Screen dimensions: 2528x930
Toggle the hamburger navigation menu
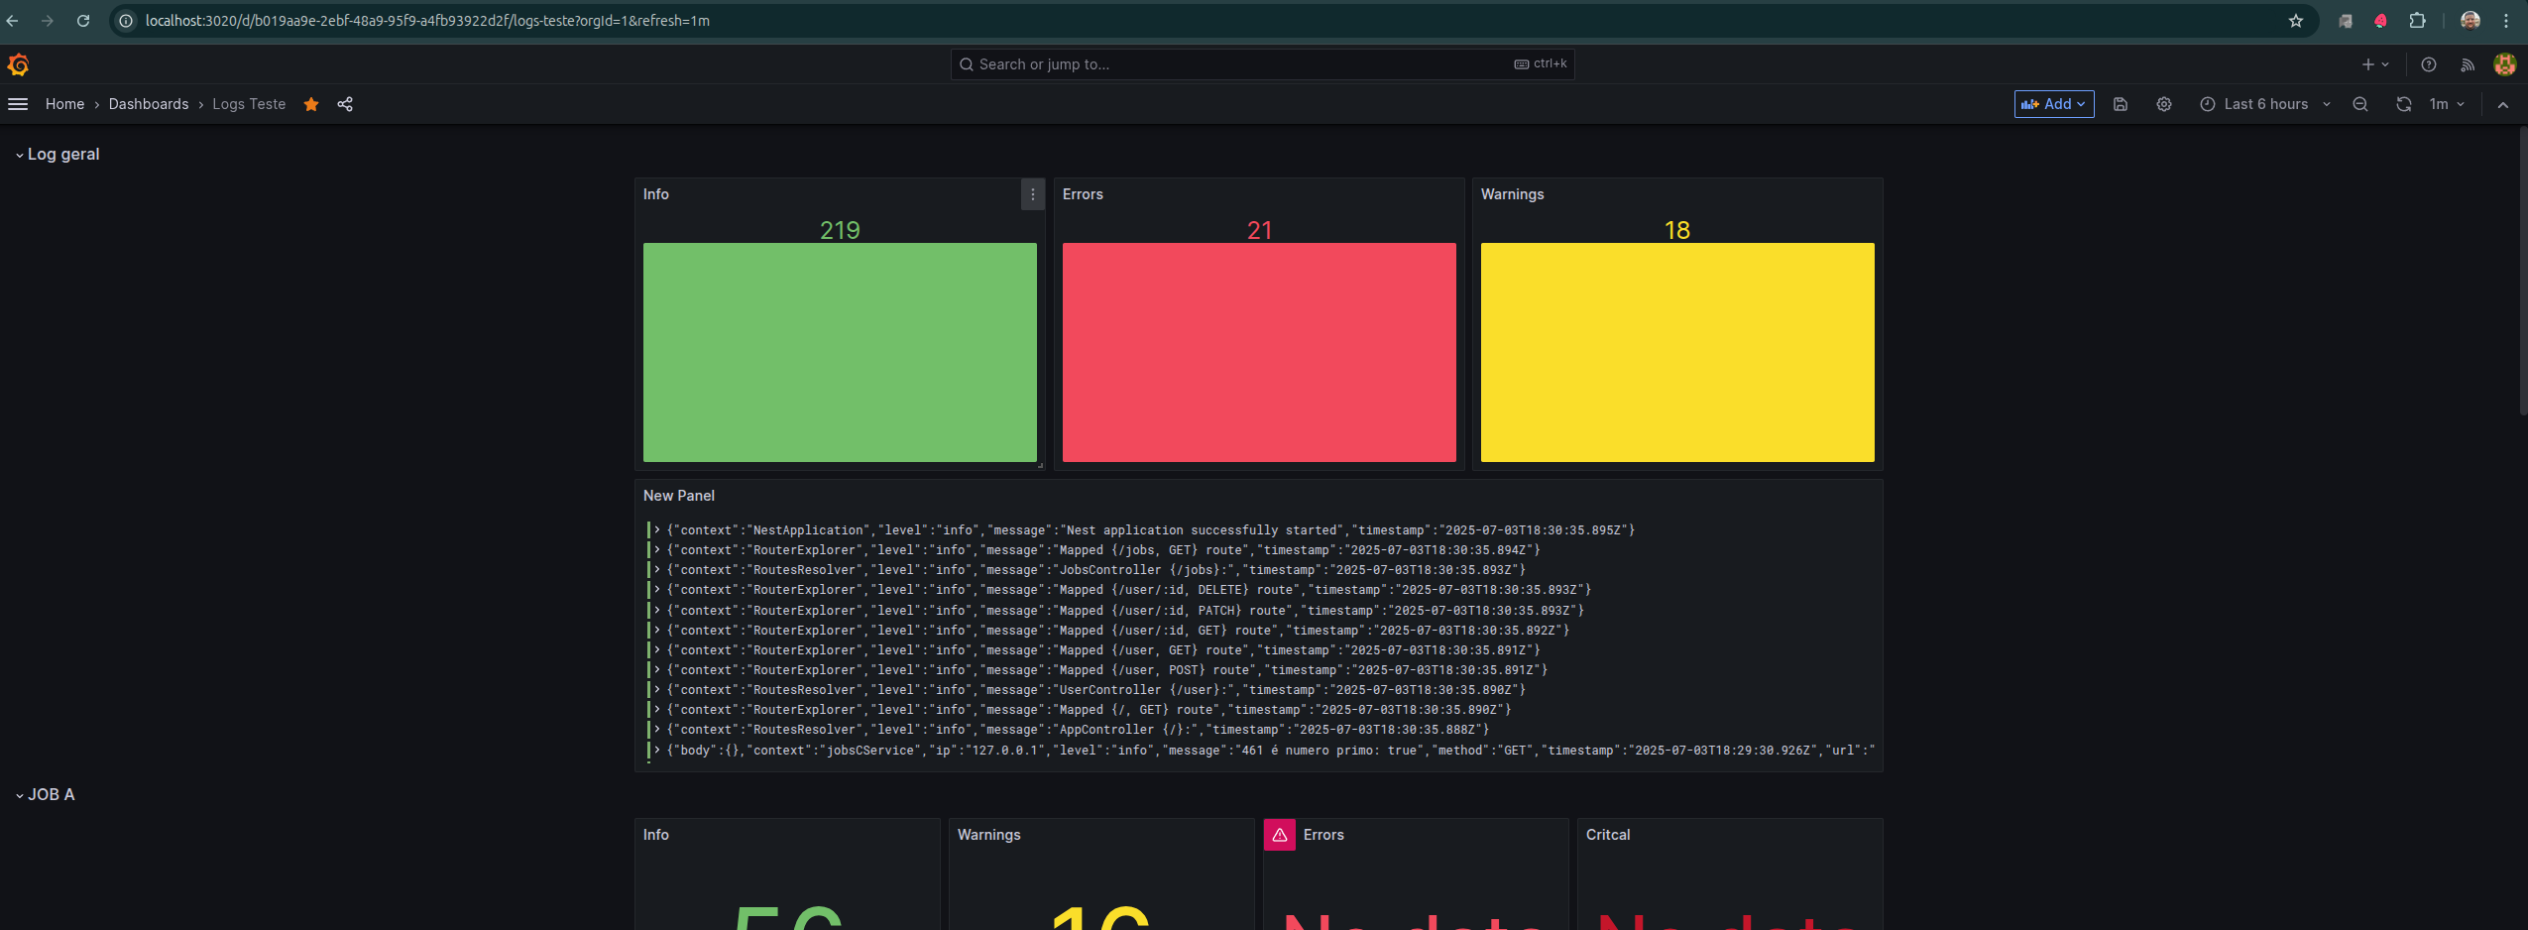(x=18, y=104)
